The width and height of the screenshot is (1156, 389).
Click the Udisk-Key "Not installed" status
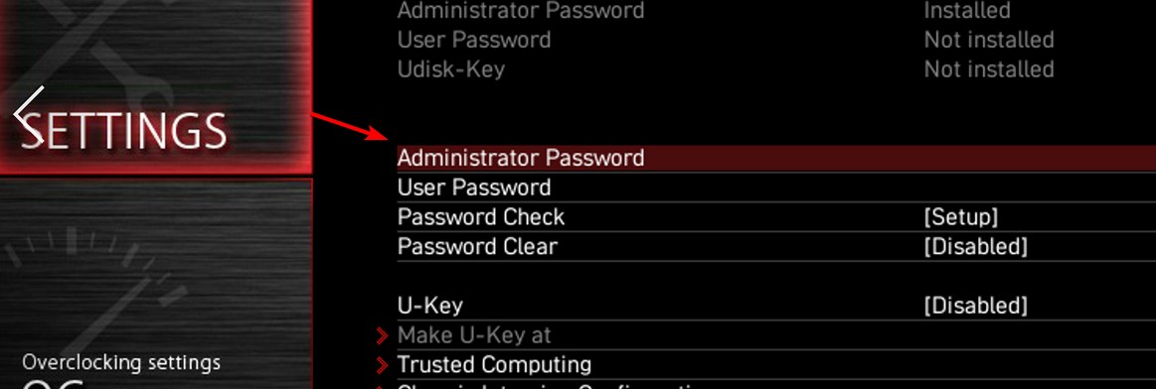coord(989,69)
